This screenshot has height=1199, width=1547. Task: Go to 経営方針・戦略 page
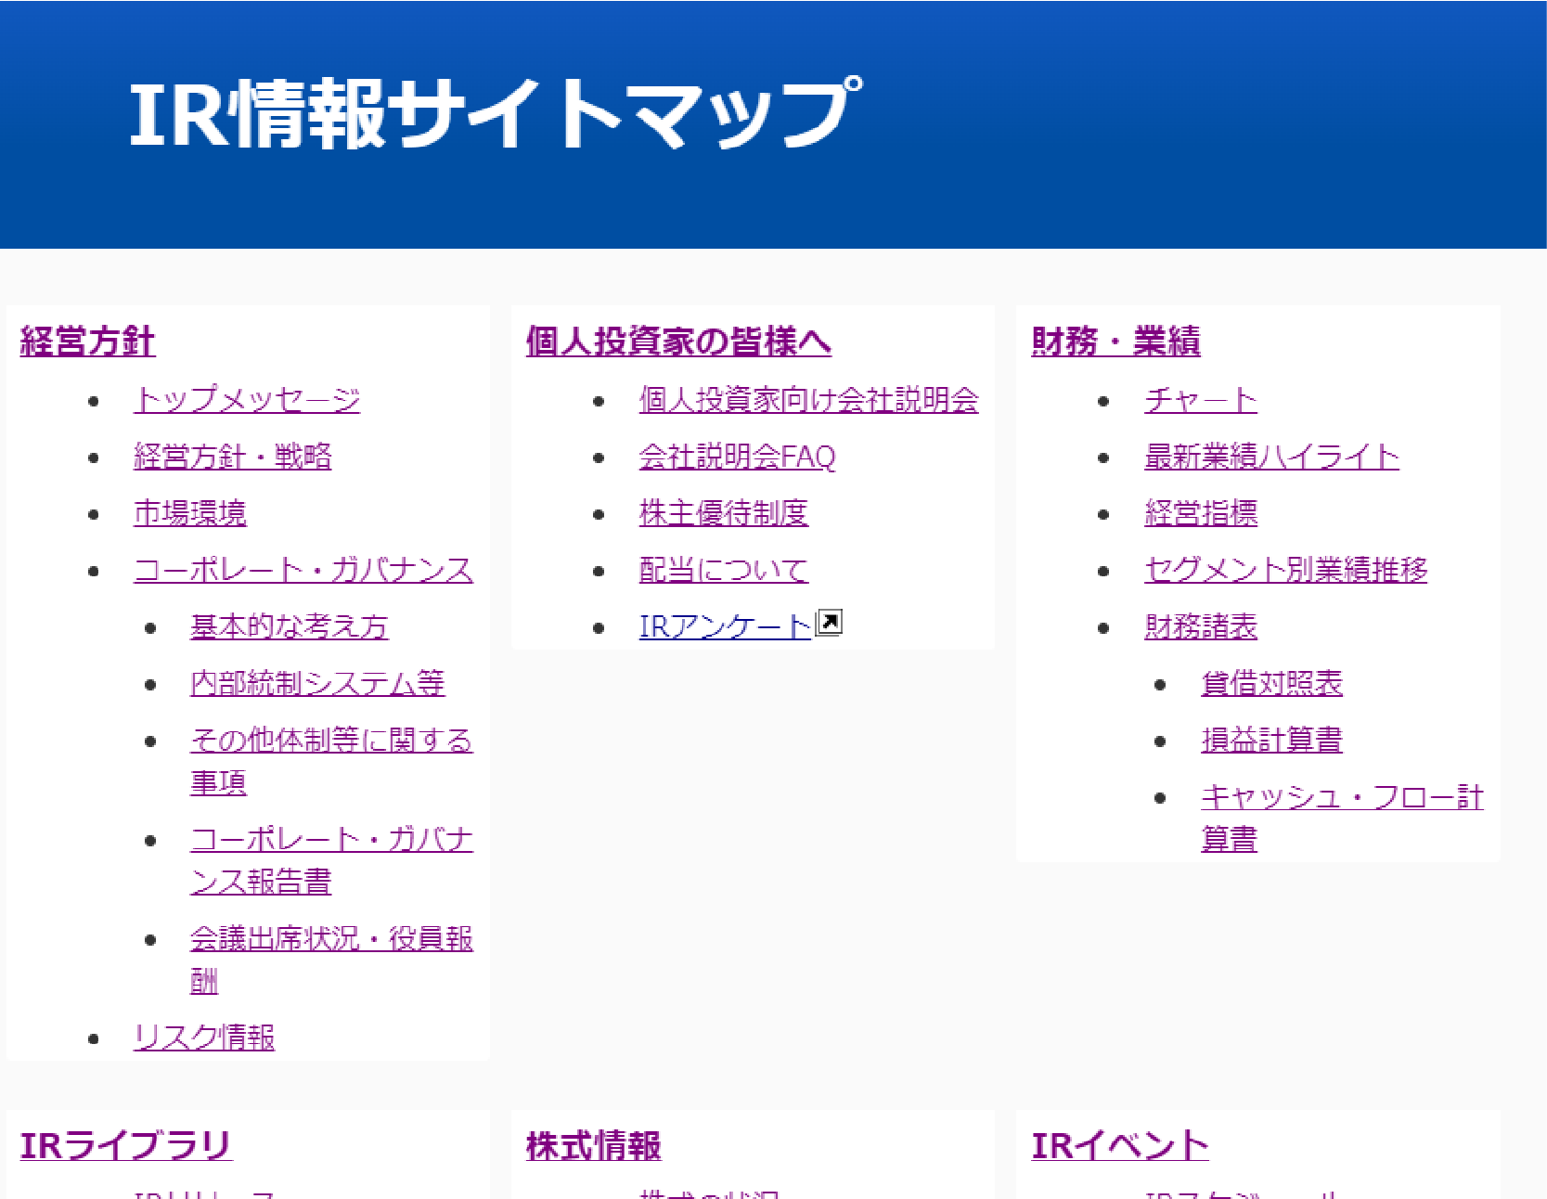click(232, 457)
